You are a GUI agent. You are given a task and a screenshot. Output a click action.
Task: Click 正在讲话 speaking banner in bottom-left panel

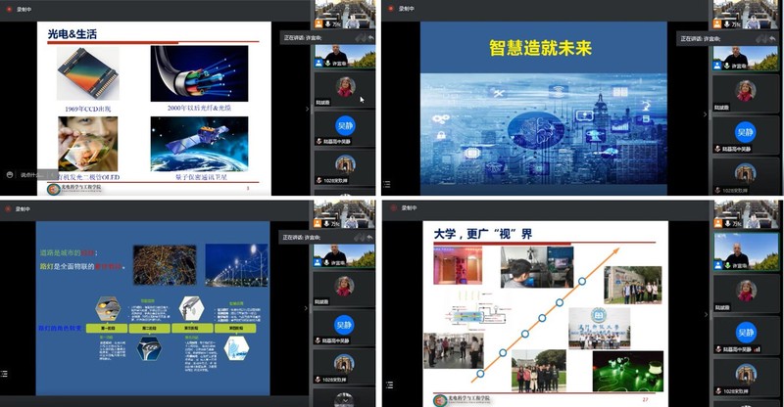(x=301, y=238)
